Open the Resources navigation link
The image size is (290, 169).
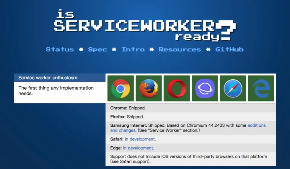(180, 49)
